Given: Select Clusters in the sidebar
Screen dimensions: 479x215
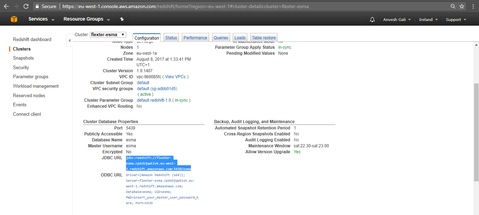Looking at the screenshot, I should [22, 49].
